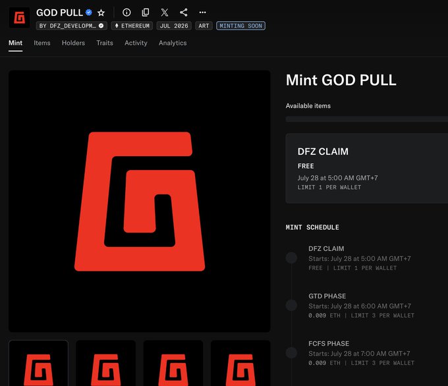Screen dimensions: 448x386
Task: Select the third preview thumbnail below the artwork
Action: pyautogui.click(x=173, y=363)
